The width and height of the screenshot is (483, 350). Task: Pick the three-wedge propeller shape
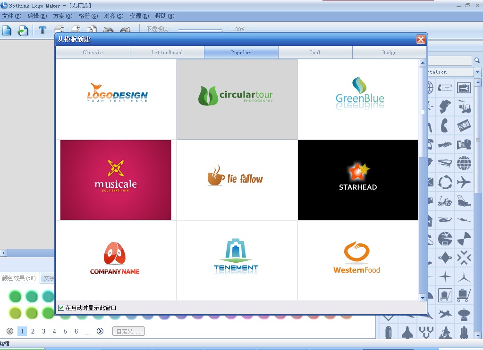tap(464, 239)
